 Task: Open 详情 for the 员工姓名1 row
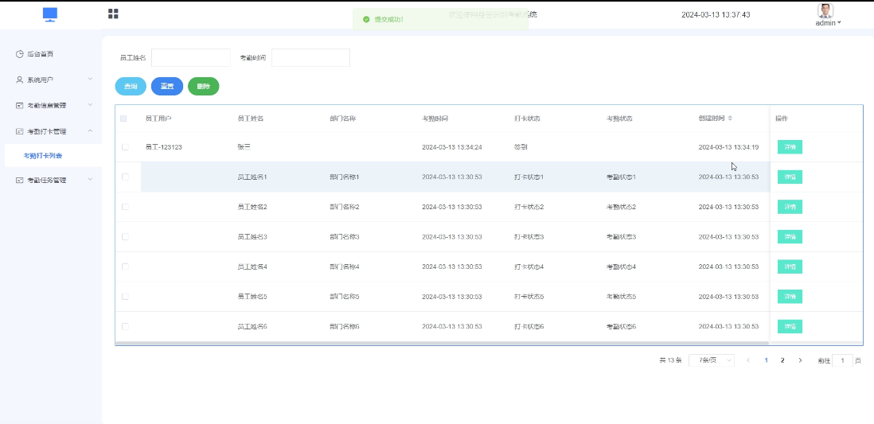[x=790, y=177]
